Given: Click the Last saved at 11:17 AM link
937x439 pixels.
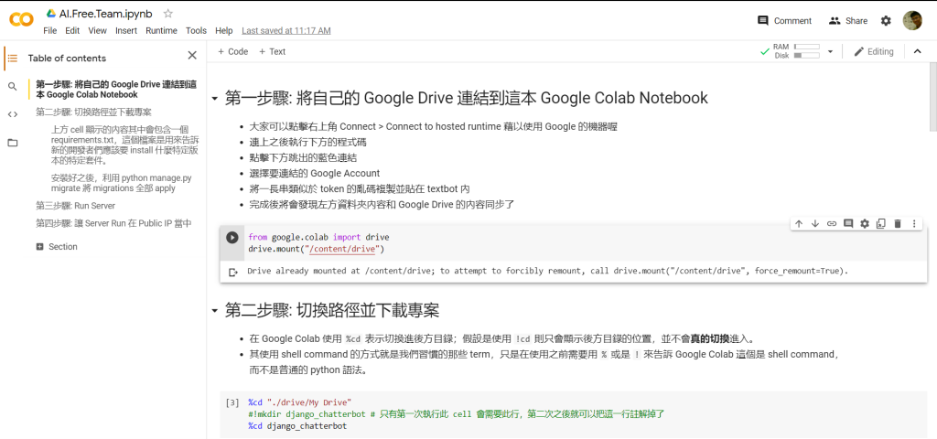Looking at the screenshot, I should [x=286, y=30].
